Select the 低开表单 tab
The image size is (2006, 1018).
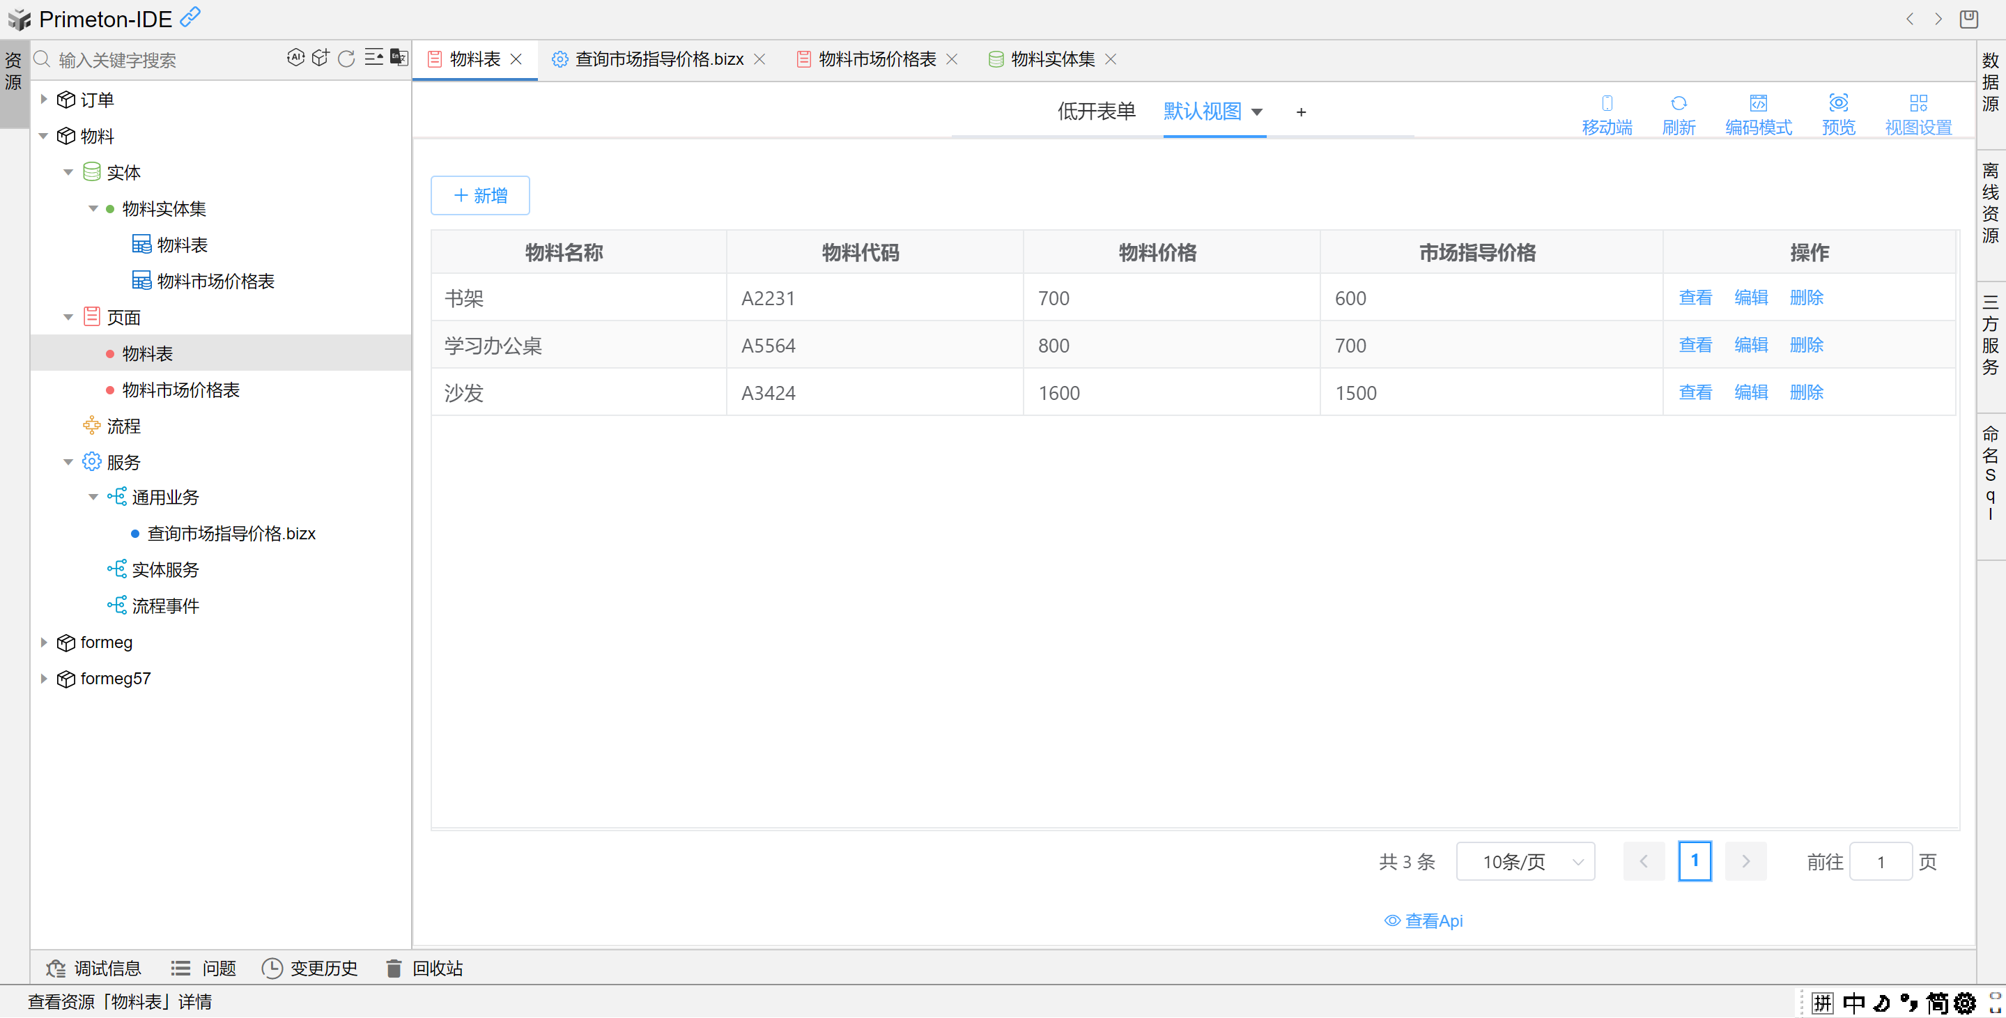[x=1095, y=111]
